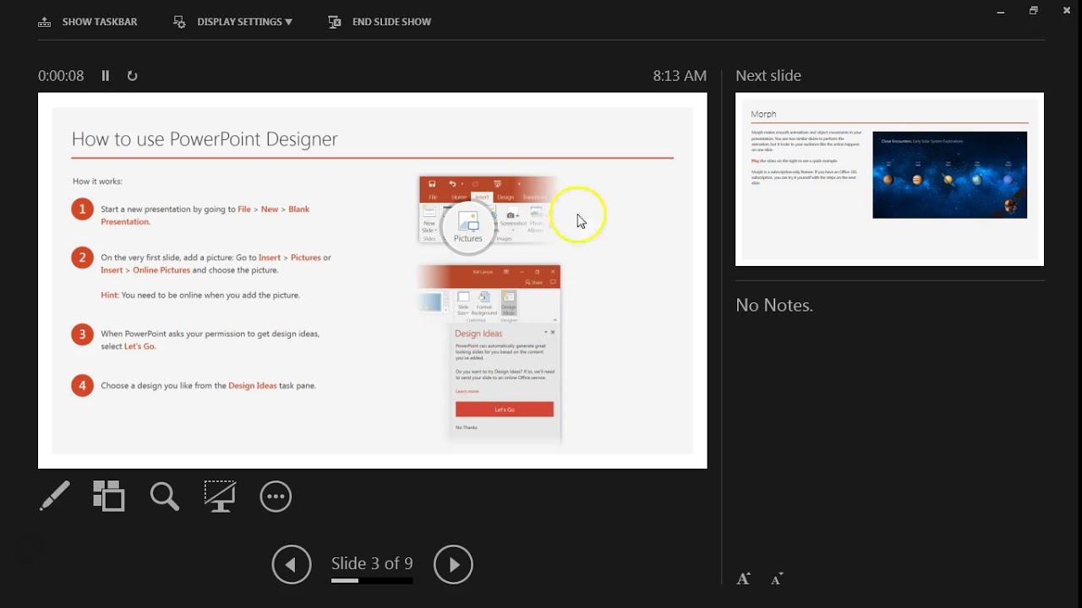Click the Let's Go button in slide image

[505, 410]
